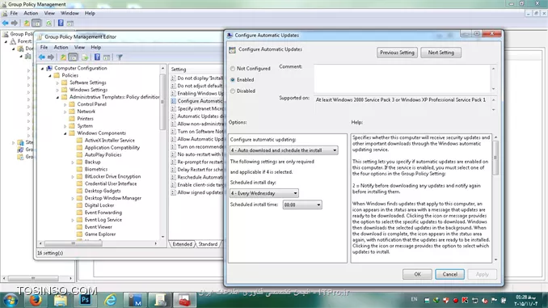Expand Software Settings tree node
548x308 pixels.
point(57,82)
